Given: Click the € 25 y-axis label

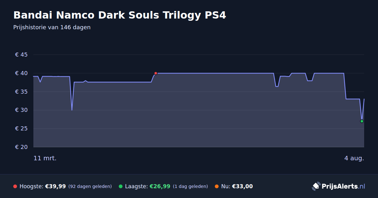Looking at the screenshot, I should [x=21, y=129].
